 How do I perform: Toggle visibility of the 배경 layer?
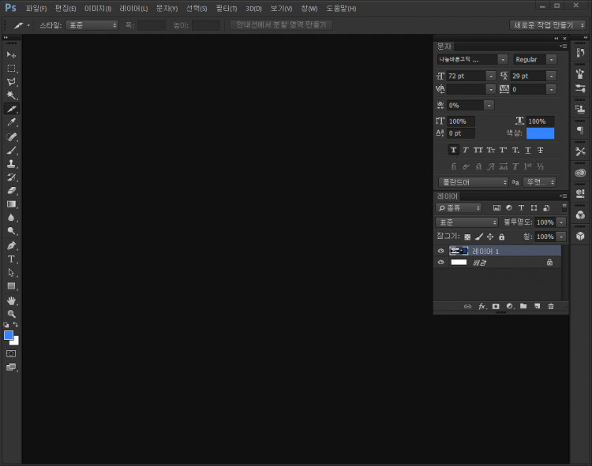(441, 263)
